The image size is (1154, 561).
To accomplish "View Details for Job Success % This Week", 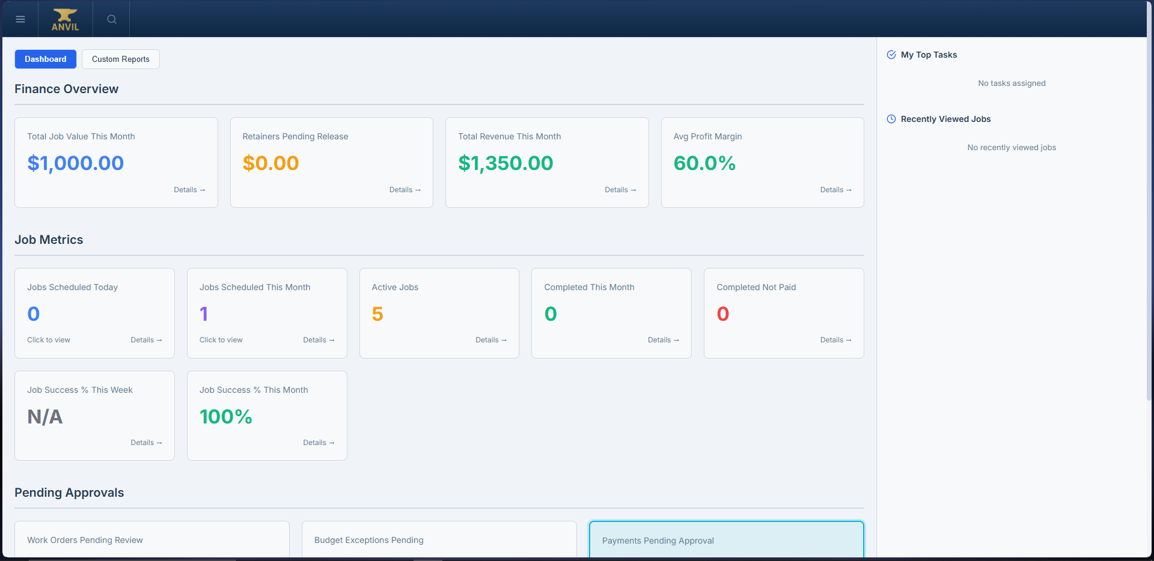I will coord(146,442).
